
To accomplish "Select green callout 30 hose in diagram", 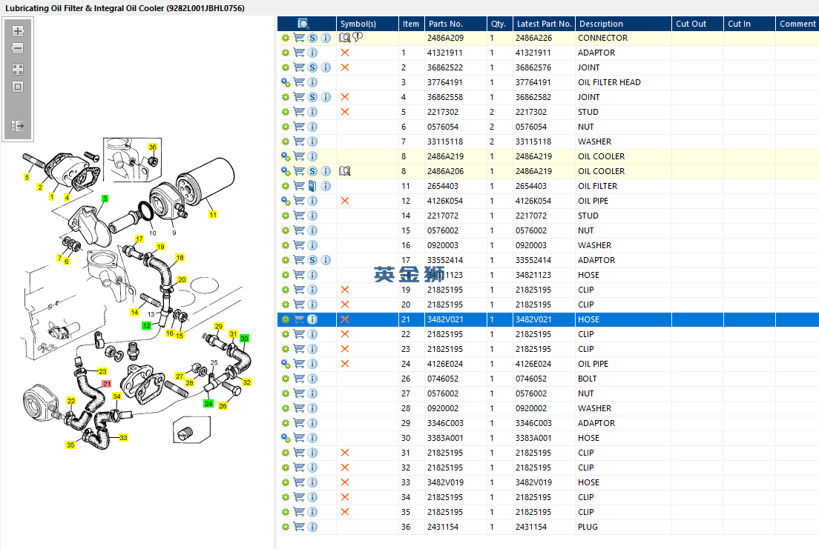I will click(x=244, y=338).
